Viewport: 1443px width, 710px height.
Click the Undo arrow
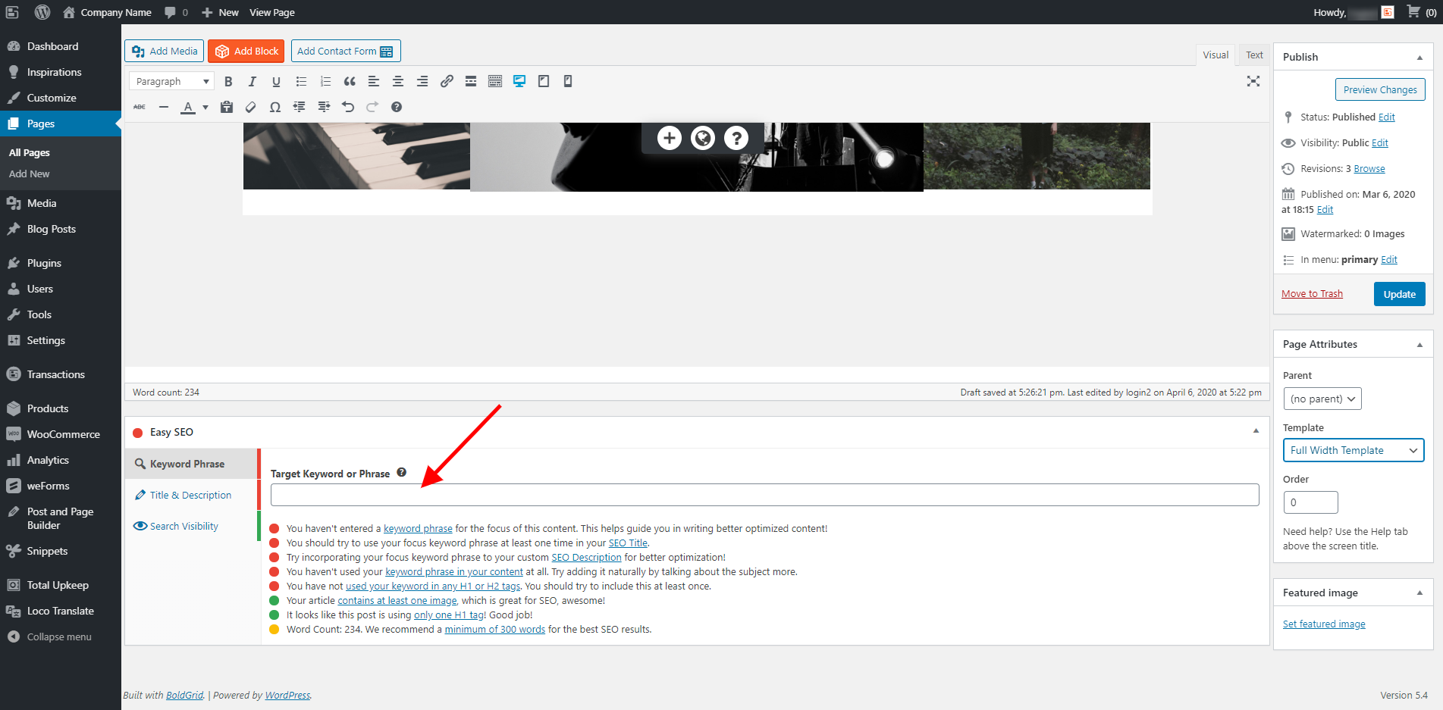349,107
